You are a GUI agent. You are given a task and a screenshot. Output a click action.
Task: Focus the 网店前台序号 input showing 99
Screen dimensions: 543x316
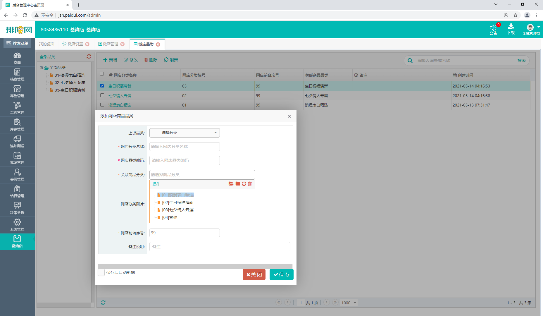coord(185,233)
